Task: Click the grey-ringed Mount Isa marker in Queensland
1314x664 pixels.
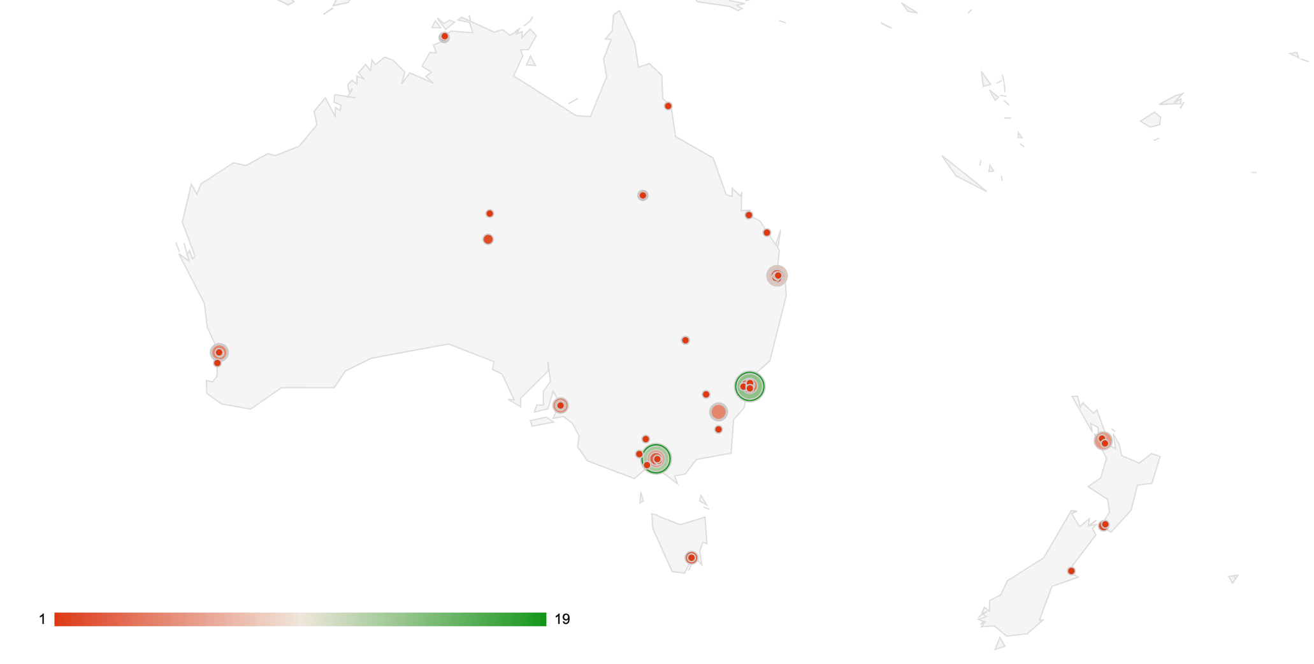Action: [642, 195]
